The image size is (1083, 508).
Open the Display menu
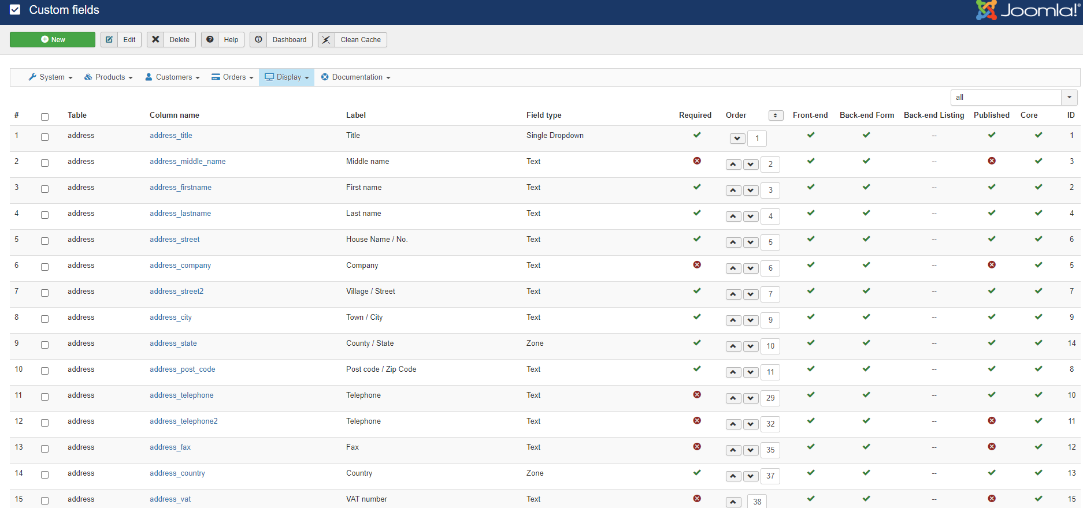[287, 77]
